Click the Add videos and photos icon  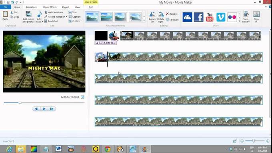tap(28, 14)
